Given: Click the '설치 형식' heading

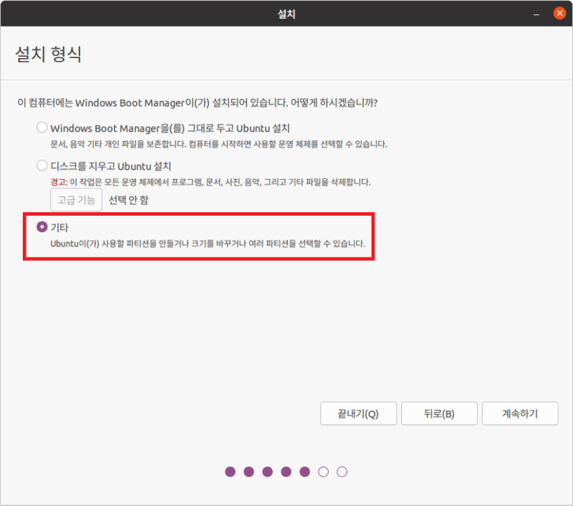Looking at the screenshot, I should coord(48,54).
